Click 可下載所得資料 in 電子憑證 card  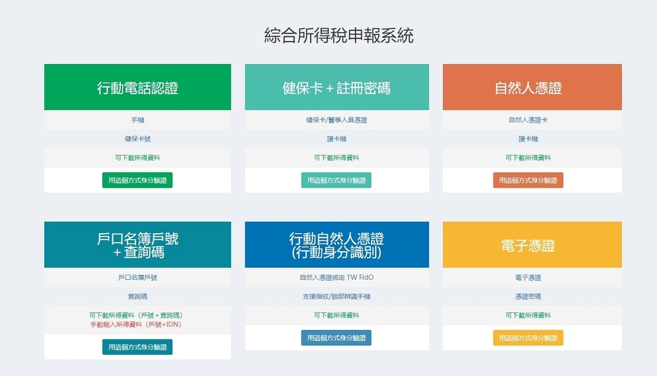click(528, 315)
